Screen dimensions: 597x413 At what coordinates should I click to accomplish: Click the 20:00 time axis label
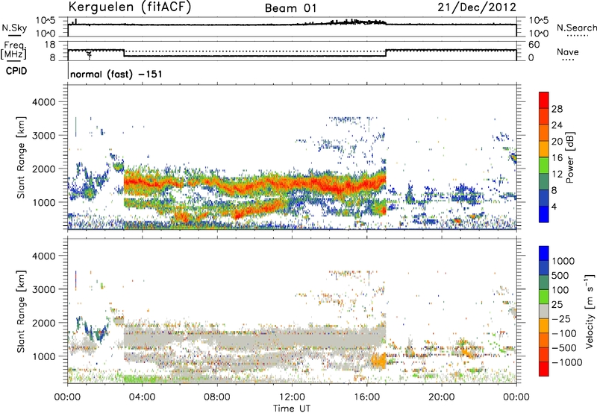(x=441, y=397)
